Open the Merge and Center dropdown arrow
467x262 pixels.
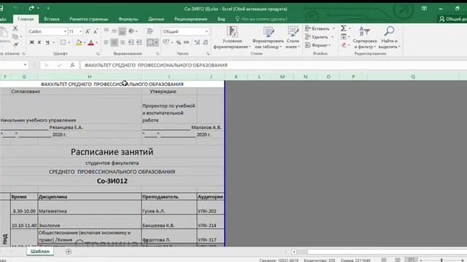[x=156, y=42]
